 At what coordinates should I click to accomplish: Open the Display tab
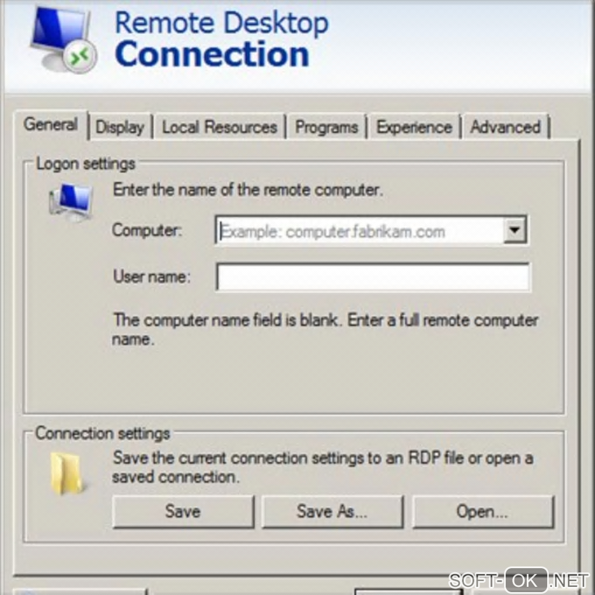(x=120, y=127)
